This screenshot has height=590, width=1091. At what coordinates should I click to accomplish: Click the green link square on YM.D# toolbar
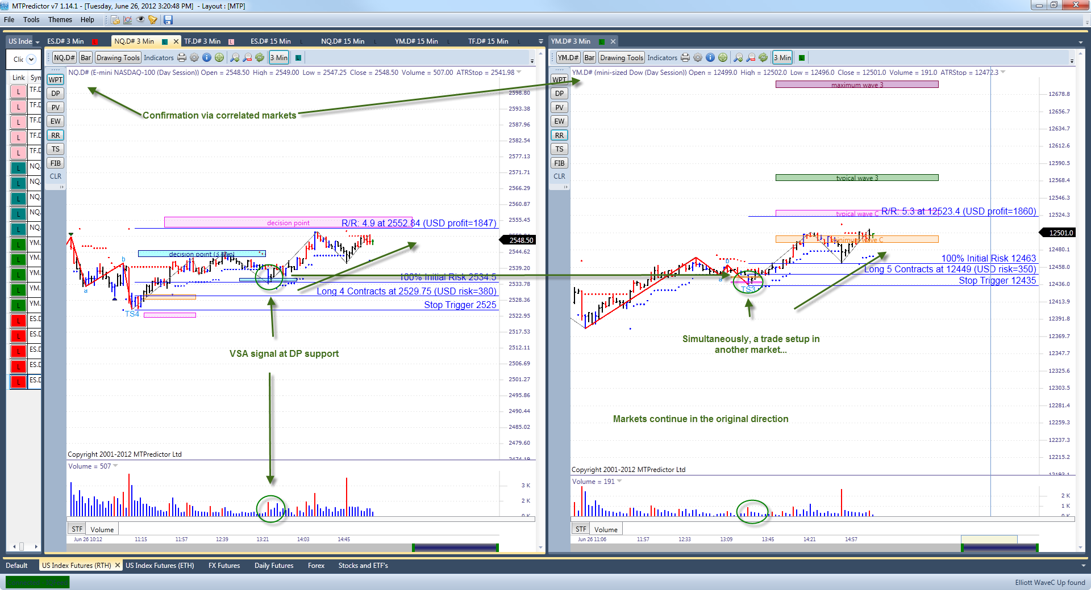802,58
